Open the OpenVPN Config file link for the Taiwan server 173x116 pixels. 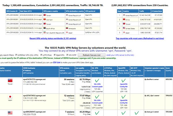[124, 85]
